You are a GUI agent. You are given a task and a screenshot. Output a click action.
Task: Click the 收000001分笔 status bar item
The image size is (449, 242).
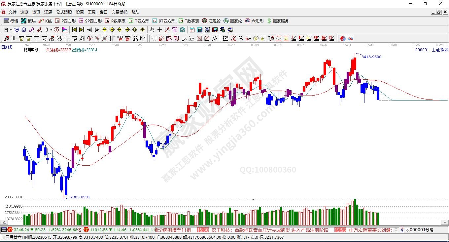click(417, 230)
